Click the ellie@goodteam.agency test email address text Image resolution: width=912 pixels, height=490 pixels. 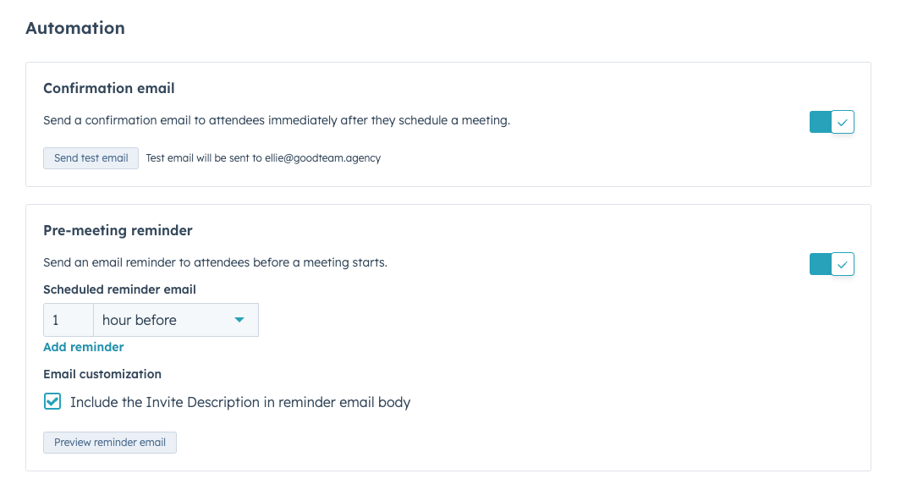323,158
